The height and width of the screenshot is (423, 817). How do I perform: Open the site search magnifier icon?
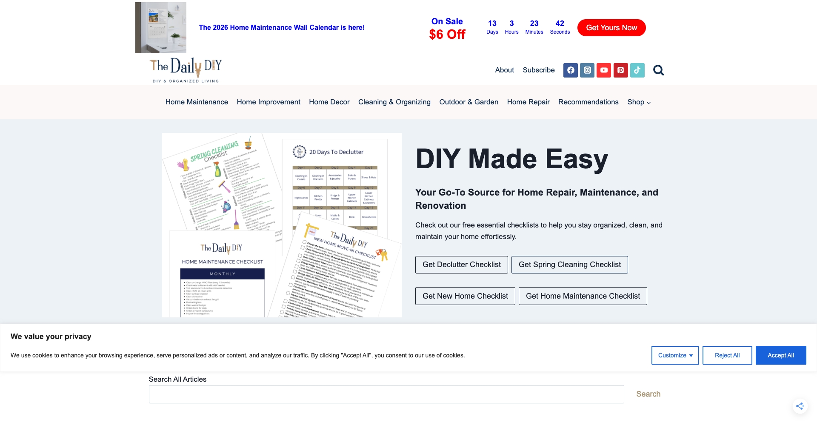(658, 70)
